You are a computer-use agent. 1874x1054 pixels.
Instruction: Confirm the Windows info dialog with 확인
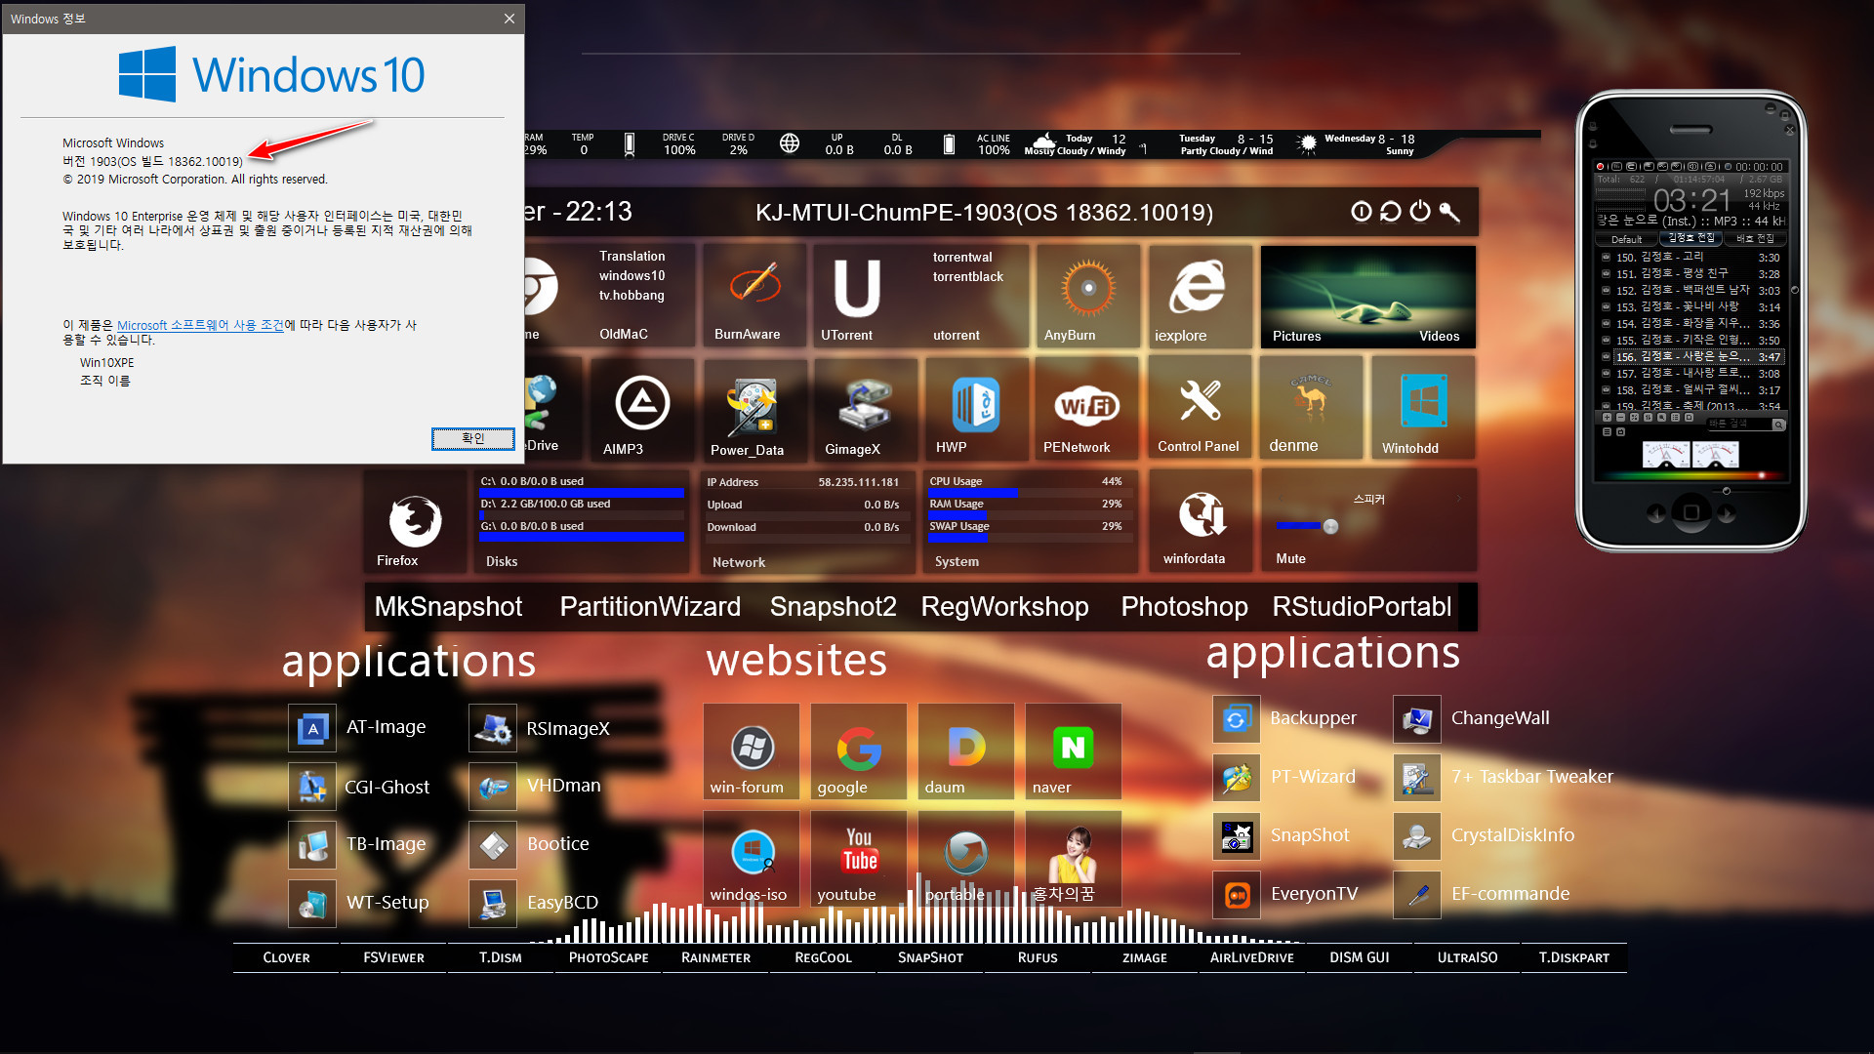point(473,439)
